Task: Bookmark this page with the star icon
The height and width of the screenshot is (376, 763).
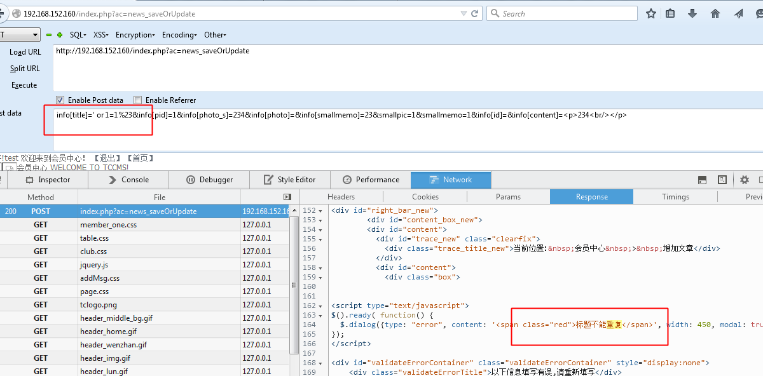Action: tap(651, 13)
